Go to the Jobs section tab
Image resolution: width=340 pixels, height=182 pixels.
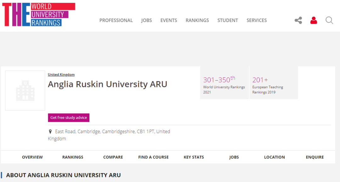[x=234, y=157]
